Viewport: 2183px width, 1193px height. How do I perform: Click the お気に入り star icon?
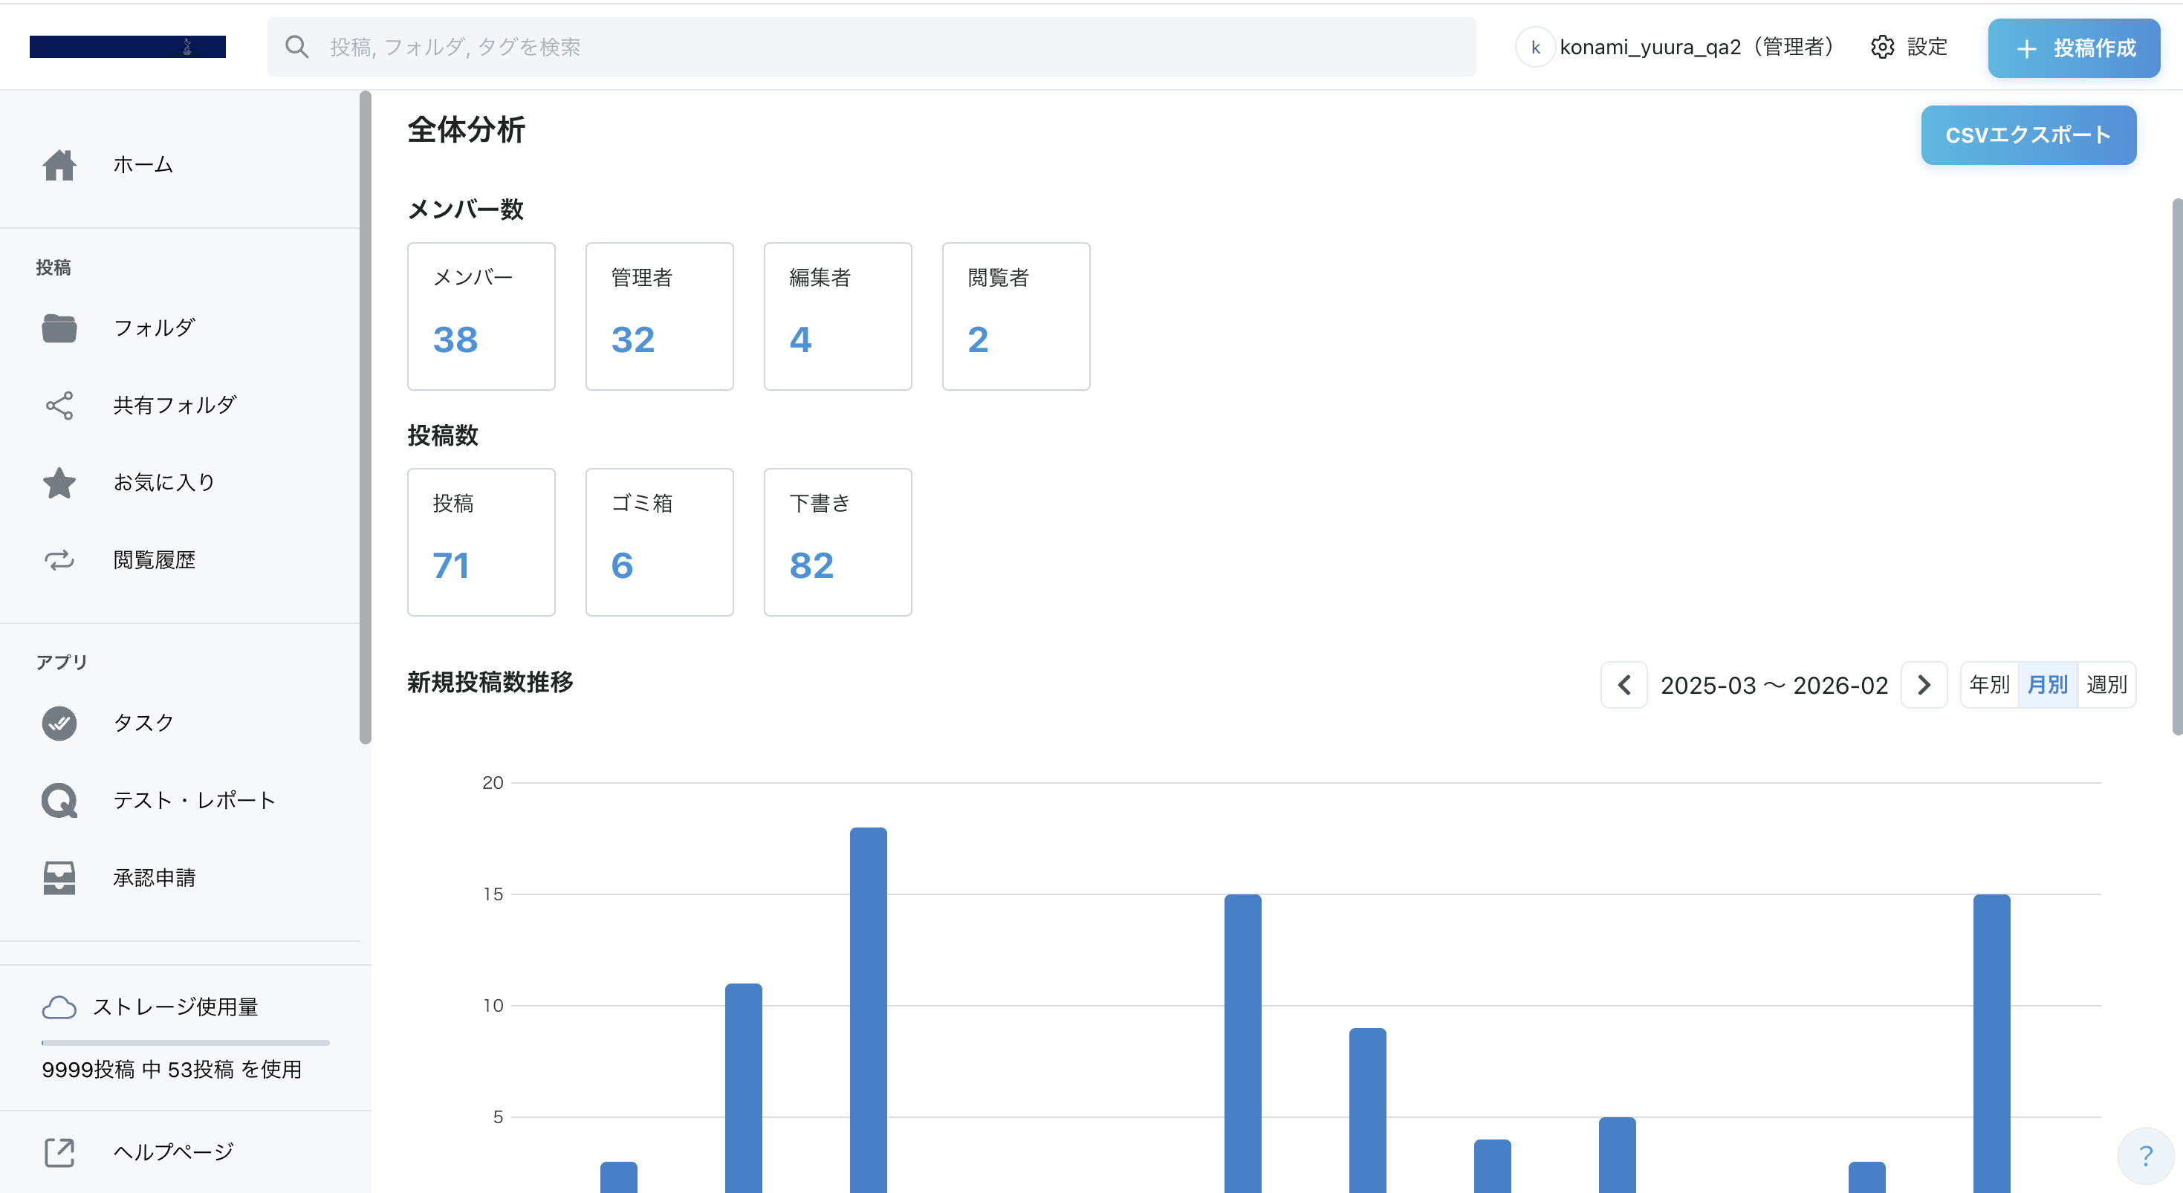click(59, 483)
